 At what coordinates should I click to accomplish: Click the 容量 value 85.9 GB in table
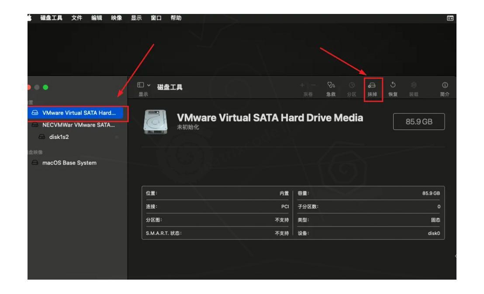[431, 193]
